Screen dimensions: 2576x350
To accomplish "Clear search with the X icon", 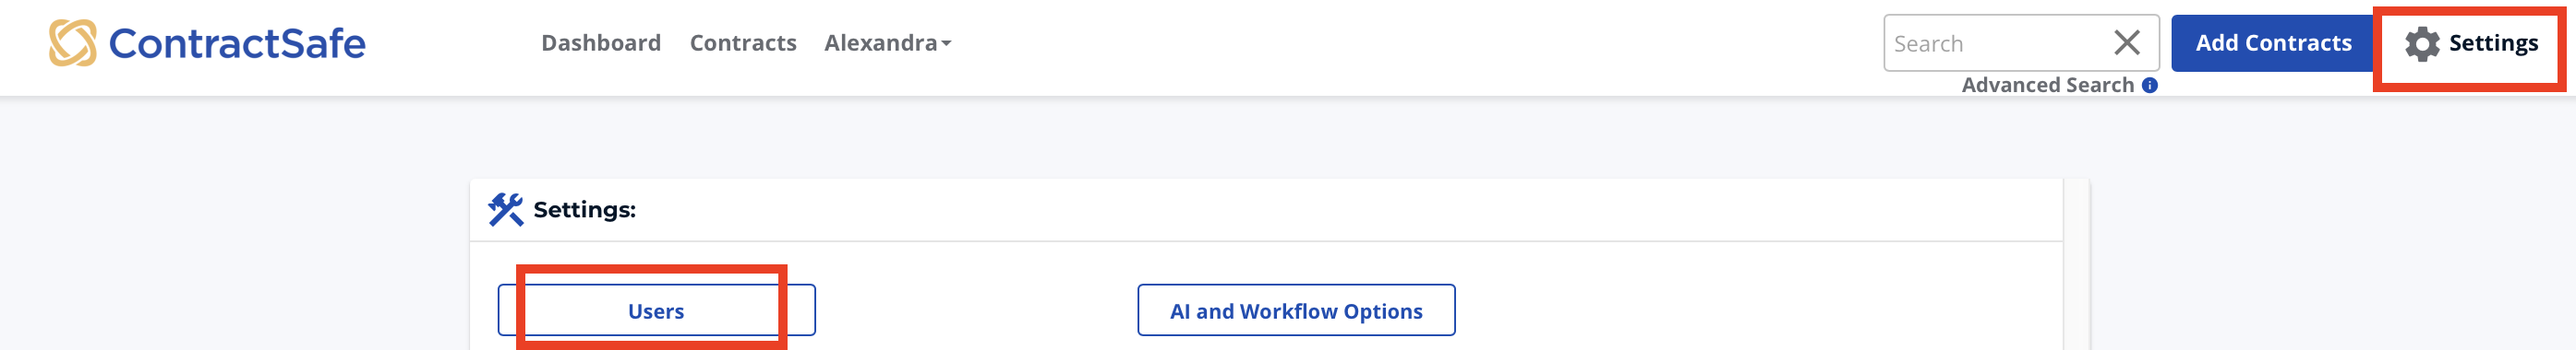I will [x=2126, y=43].
